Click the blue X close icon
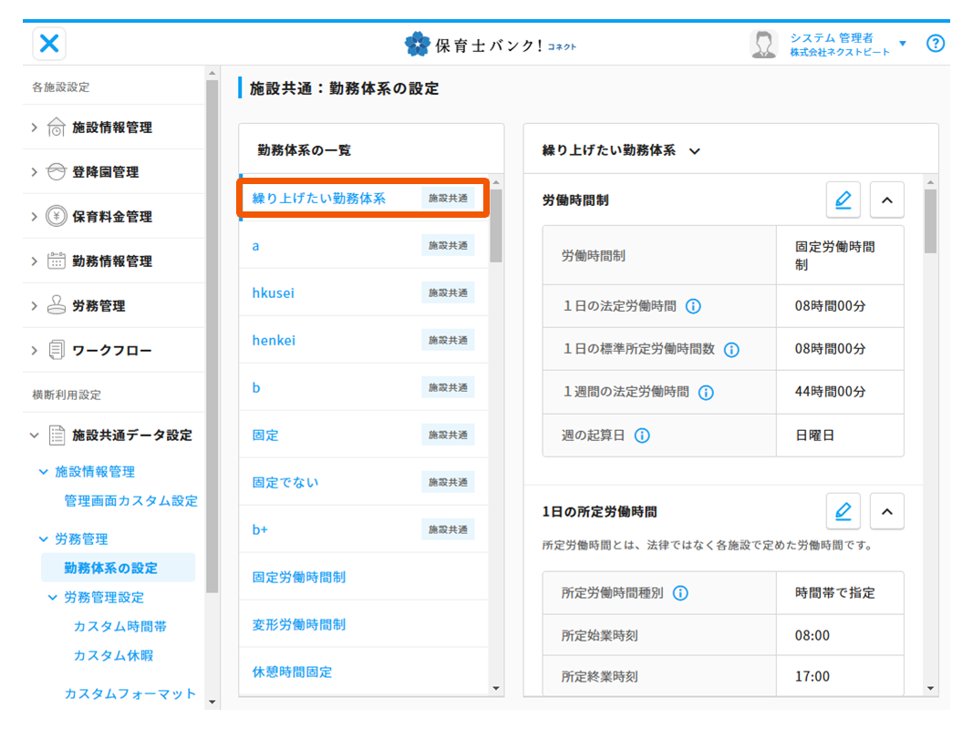The height and width of the screenshot is (729, 973). point(49,43)
